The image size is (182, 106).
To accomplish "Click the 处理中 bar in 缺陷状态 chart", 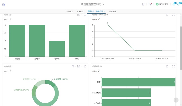I will [x=37, y=41].
